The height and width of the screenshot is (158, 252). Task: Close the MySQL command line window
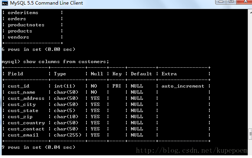(245, 2)
